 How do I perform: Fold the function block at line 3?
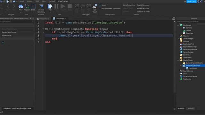point(43,29)
